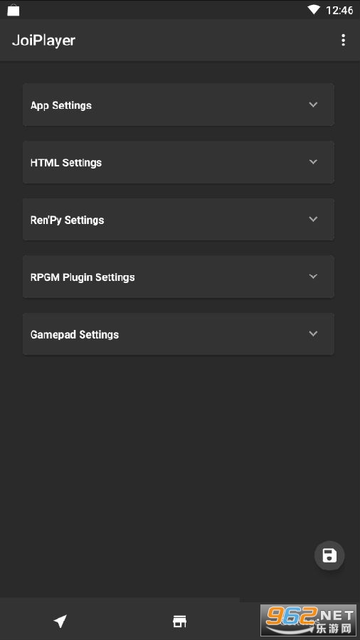Select the App Settings label

tap(60, 105)
